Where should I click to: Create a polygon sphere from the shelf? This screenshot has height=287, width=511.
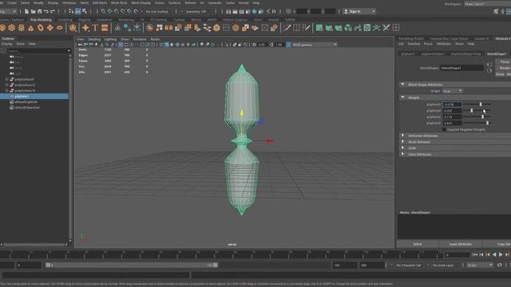(2, 28)
